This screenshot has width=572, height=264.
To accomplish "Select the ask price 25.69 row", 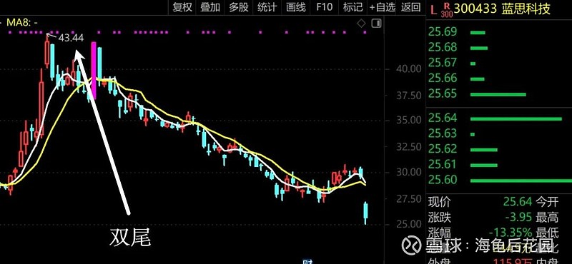I will [x=498, y=32].
